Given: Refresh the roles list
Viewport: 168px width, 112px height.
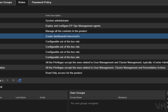Looking at the screenshot, I should 20,80.
